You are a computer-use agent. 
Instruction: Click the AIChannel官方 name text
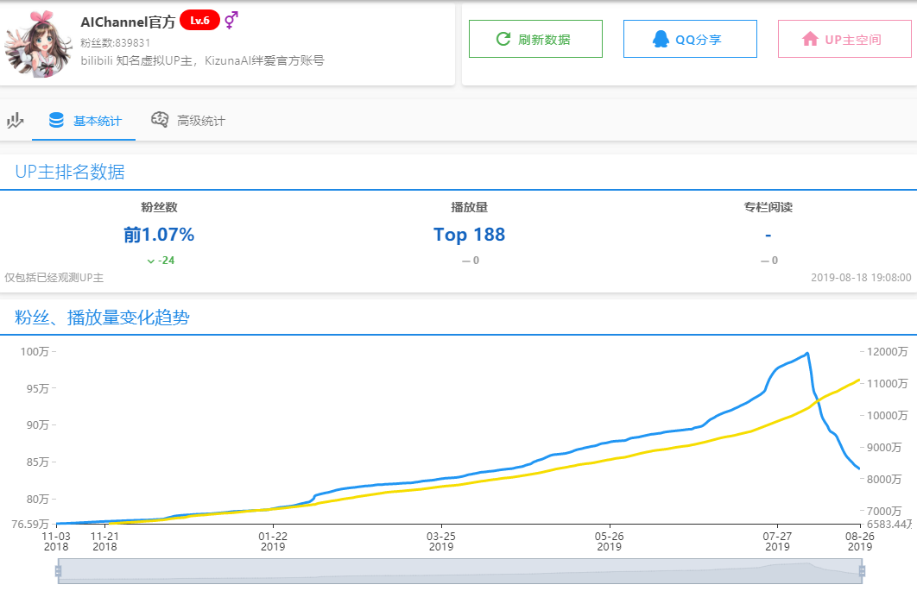(128, 22)
